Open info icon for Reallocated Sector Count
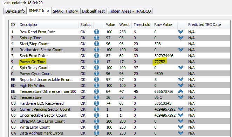 [x=96, y=50]
